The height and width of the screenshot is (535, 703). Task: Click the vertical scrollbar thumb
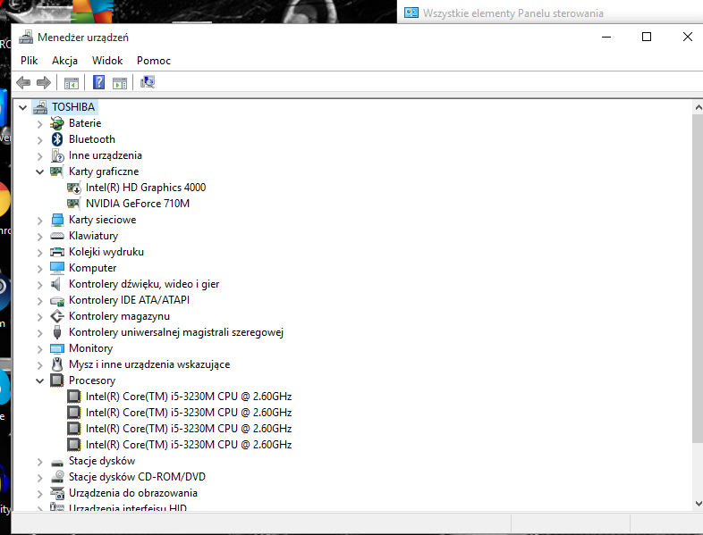[698, 278]
